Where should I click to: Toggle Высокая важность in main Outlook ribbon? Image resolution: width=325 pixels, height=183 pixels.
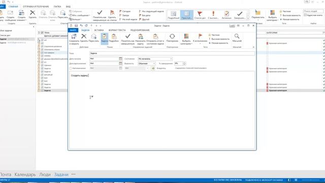[x=290, y=15]
